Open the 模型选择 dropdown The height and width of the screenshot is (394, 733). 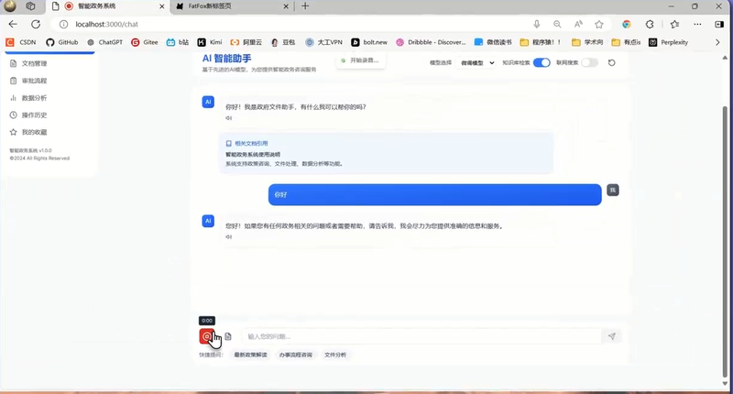[x=476, y=62]
